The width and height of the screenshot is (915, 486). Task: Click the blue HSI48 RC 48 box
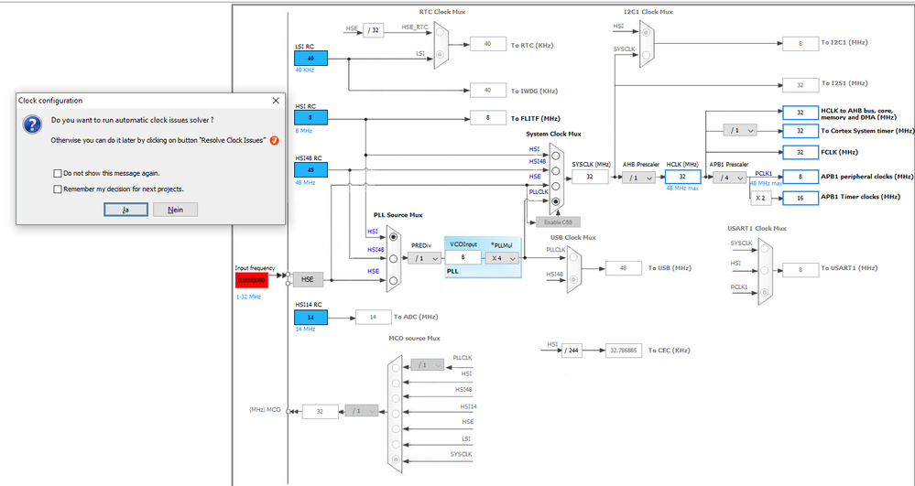pyautogui.click(x=310, y=169)
